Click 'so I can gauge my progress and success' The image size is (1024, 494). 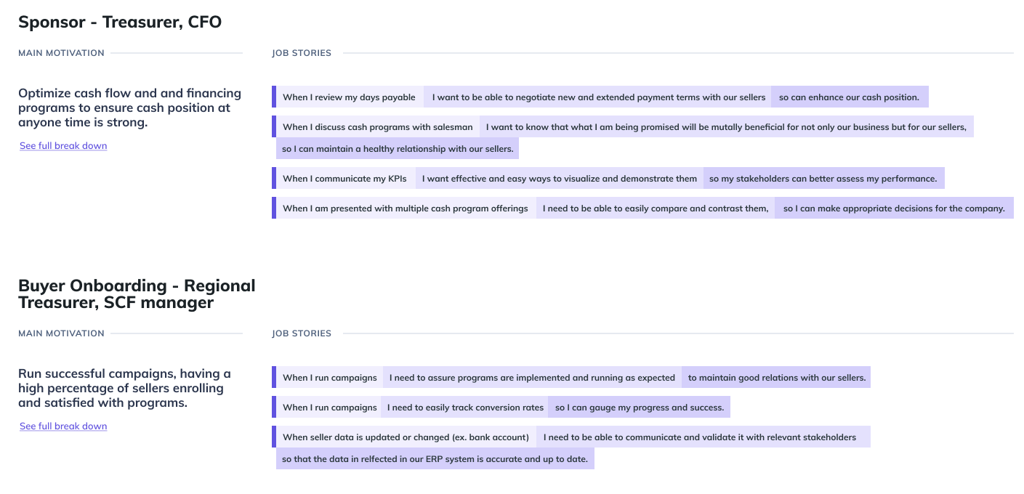tap(640, 408)
